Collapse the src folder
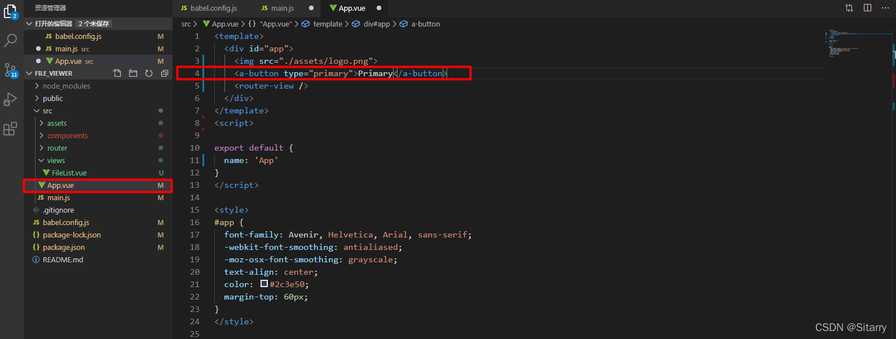896x339 pixels. point(98,111)
